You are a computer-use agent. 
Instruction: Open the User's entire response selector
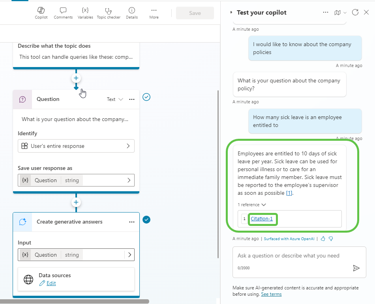click(x=76, y=146)
